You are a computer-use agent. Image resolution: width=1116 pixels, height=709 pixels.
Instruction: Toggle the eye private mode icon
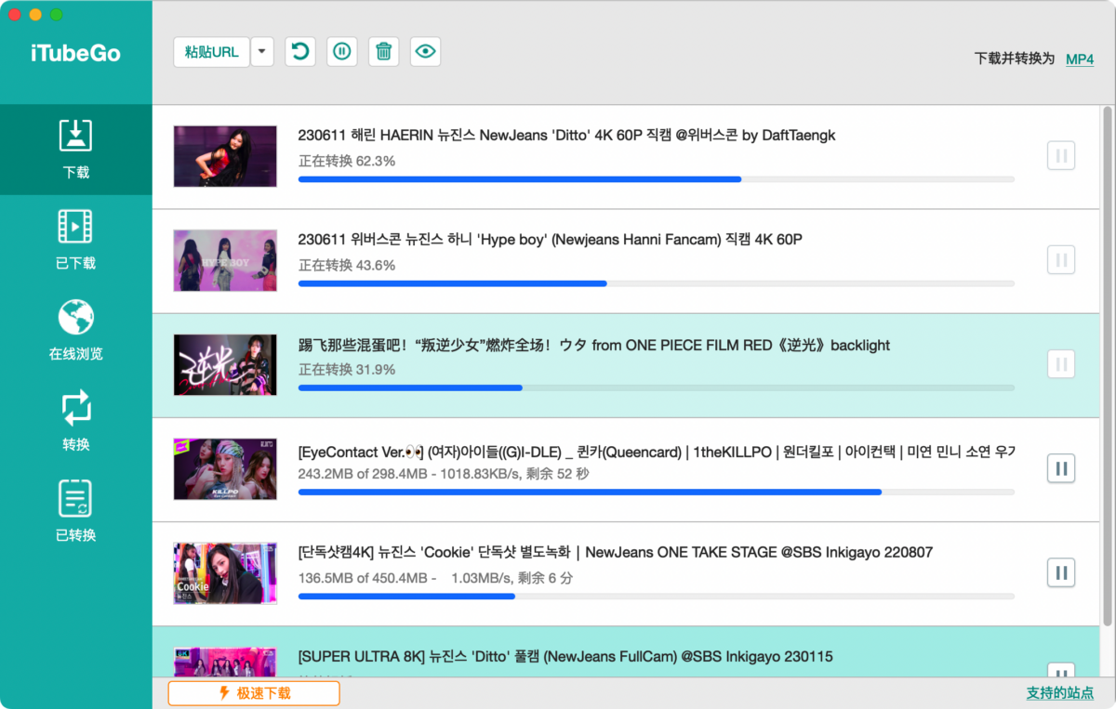[425, 52]
